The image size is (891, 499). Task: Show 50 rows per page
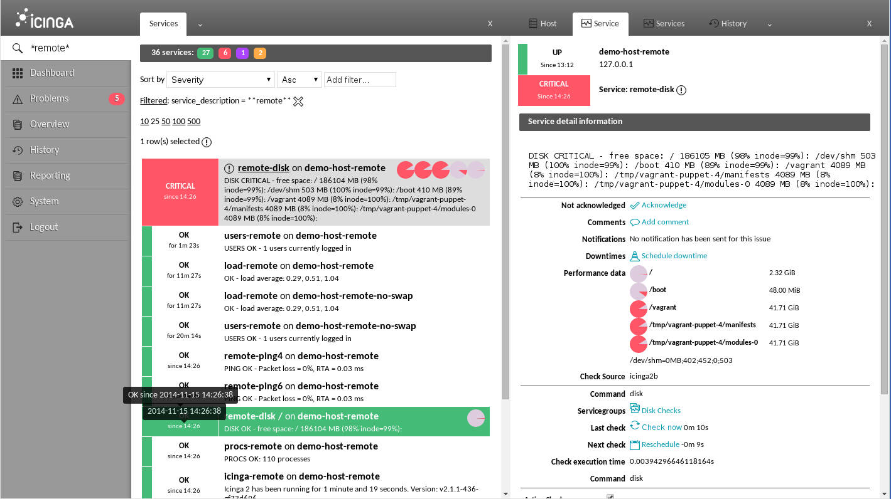pyautogui.click(x=166, y=122)
